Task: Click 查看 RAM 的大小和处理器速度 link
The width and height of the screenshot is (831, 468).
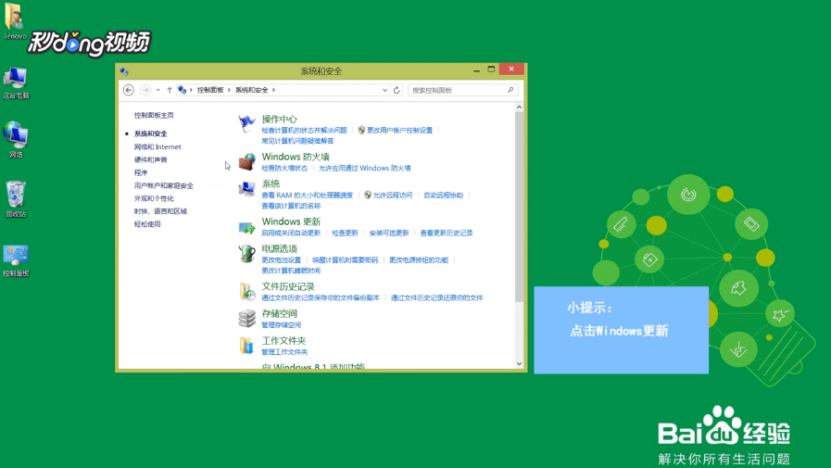Action: tap(308, 195)
